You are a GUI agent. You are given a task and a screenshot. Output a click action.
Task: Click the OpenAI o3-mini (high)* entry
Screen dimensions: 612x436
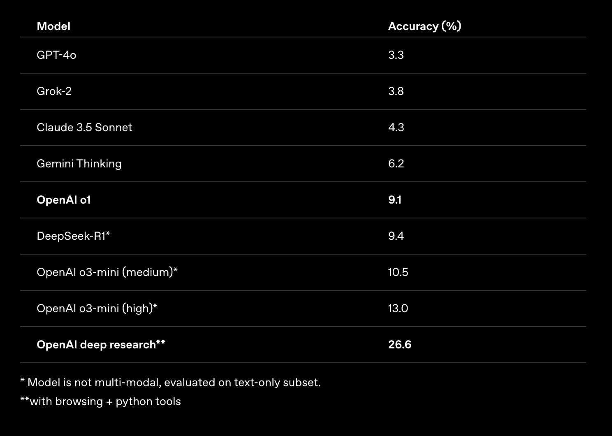97,308
